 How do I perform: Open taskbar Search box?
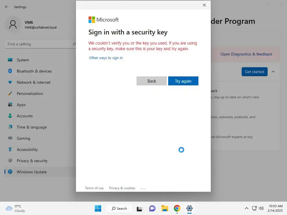click(x=119, y=208)
